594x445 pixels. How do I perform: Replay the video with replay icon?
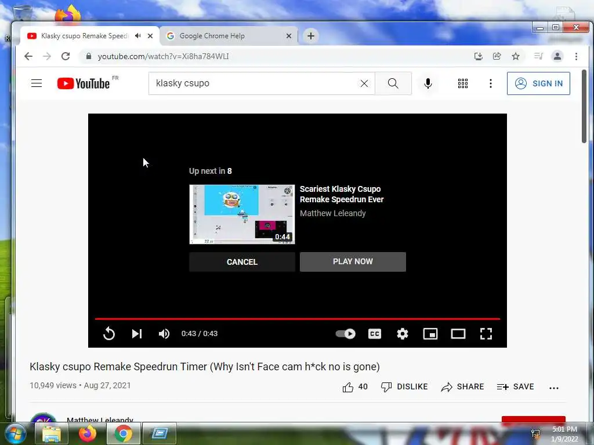click(x=109, y=334)
